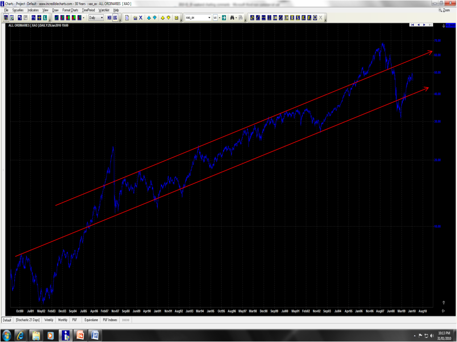Switch to candlestick chart type icon
This screenshot has width=457, height=342.
click(x=68, y=18)
